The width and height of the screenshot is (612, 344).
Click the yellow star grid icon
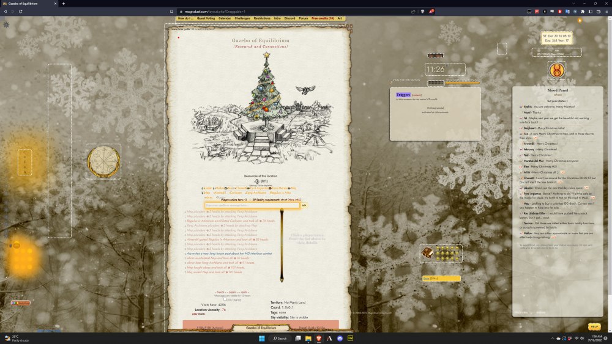tap(447, 254)
